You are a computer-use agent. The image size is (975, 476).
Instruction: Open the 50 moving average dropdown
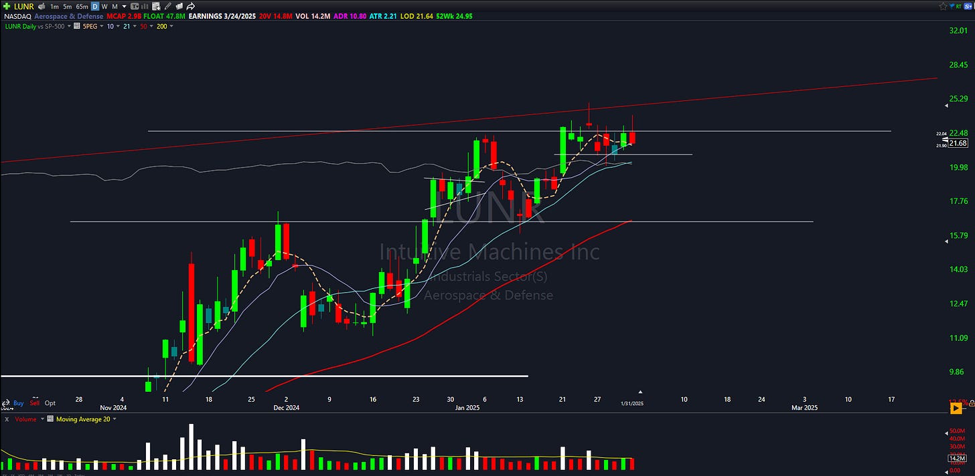tap(151, 26)
